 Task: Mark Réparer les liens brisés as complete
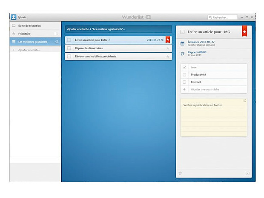pos(69,48)
